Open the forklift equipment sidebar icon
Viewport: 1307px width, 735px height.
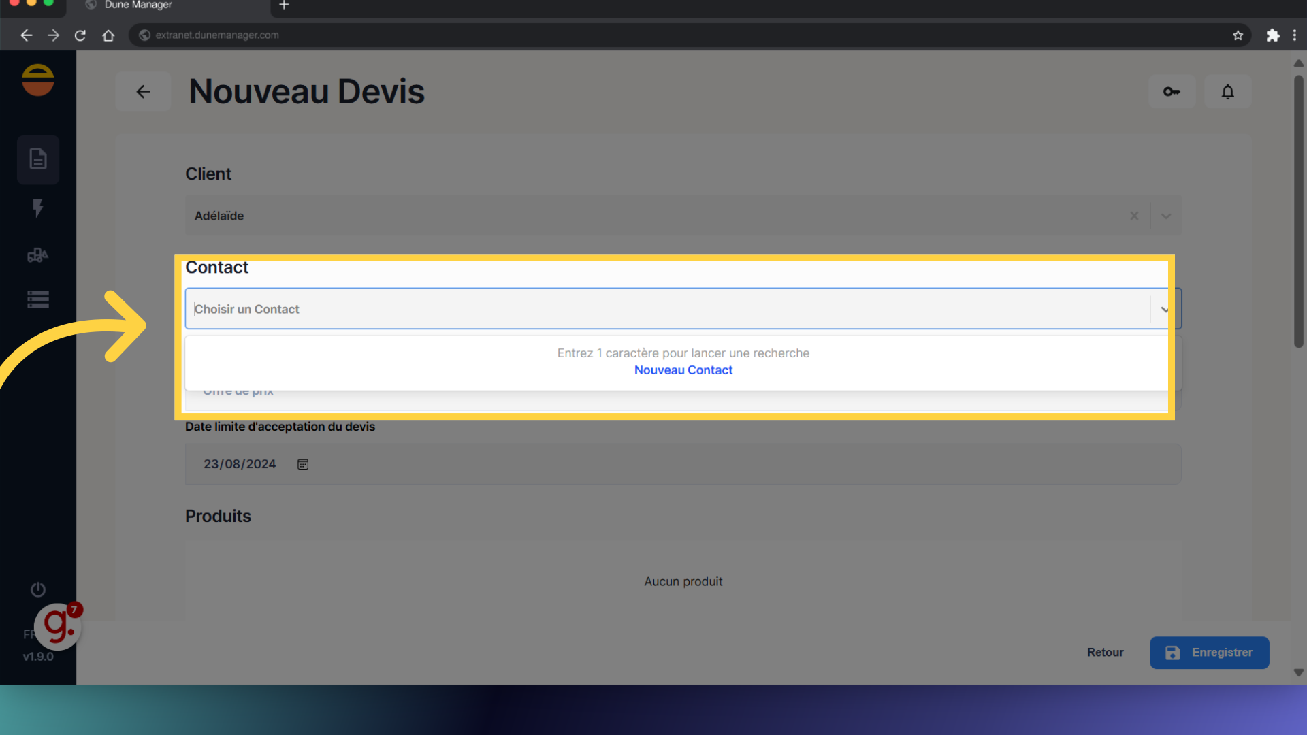click(x=38, y=255)
